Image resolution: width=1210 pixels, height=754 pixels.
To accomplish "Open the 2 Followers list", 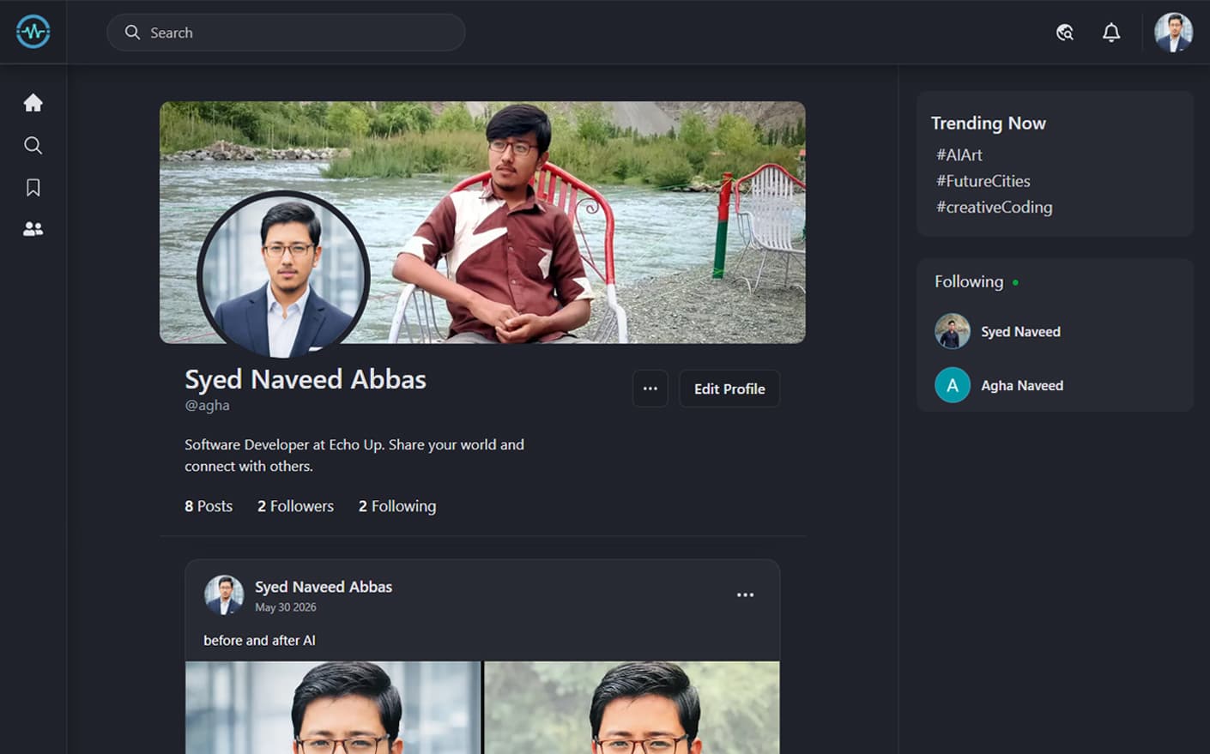I will click(295, 506).
